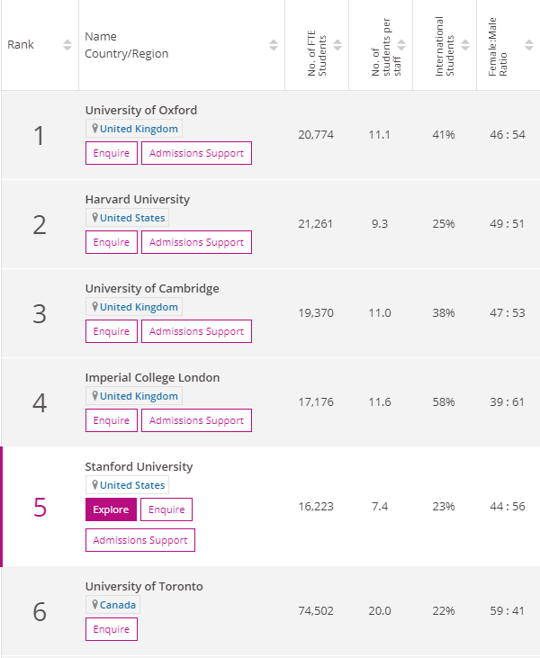The width and height of the screenshot is (540, 658).
Task: Open Admissions Support for Stanford University
Action: (x=140, y=540)
